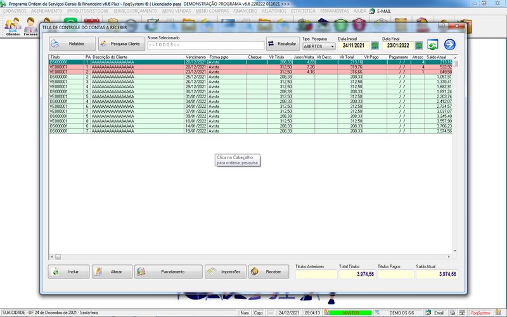Screen dimensions: 507x317
Task: Expand the Tipo Pesquisa ABERTOS dropdown
Action: 332,46
